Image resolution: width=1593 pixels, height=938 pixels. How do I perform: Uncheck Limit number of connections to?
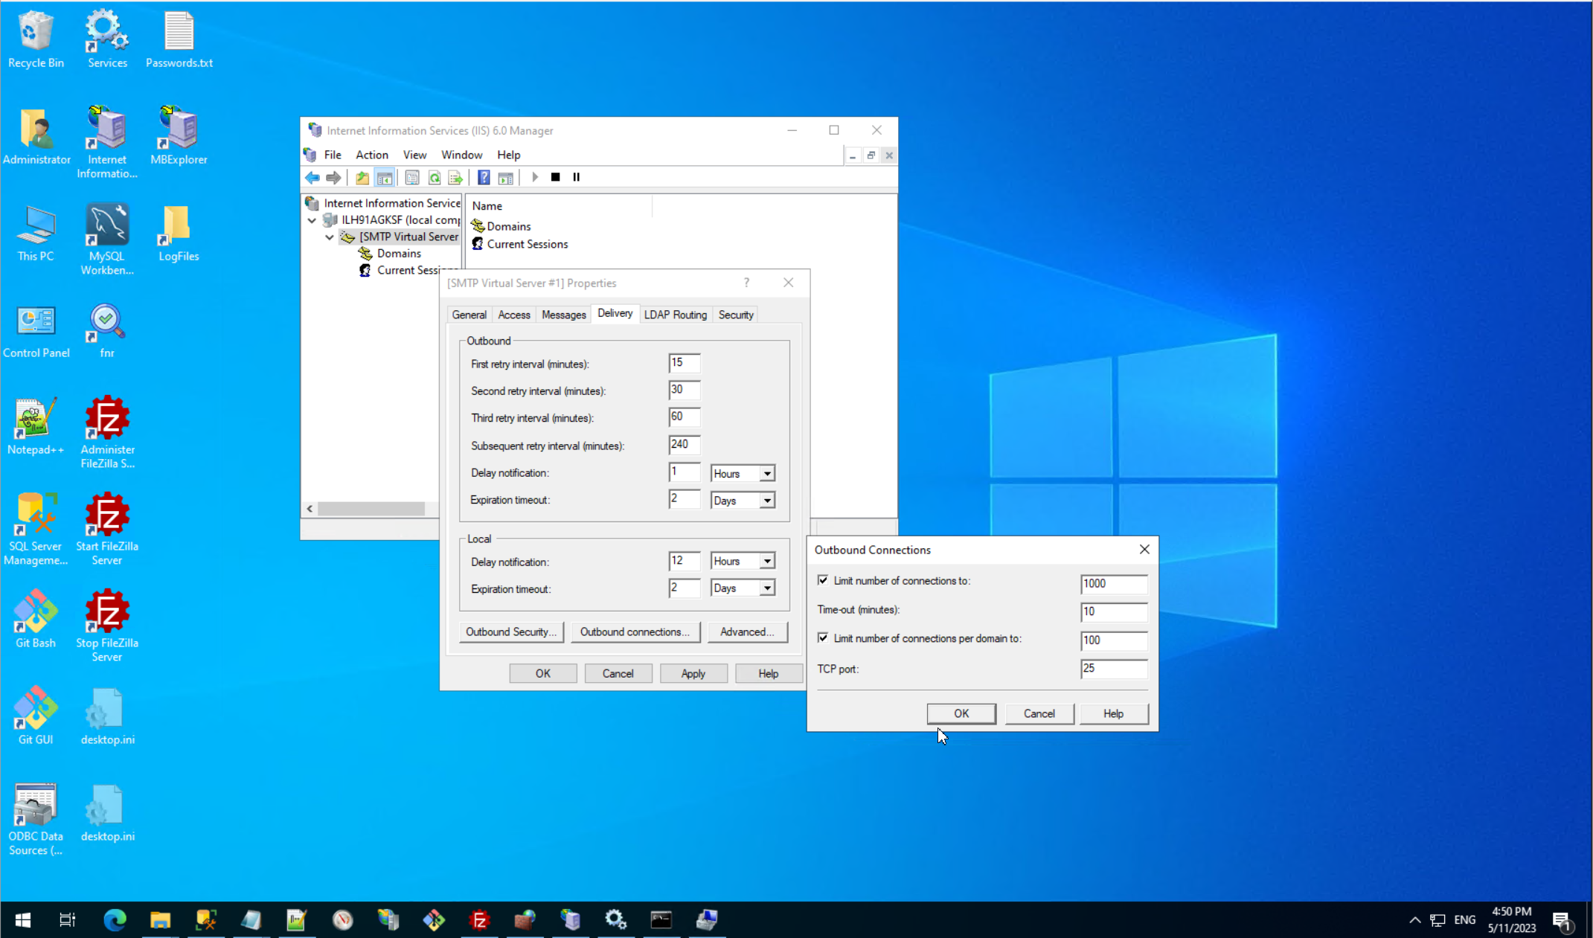click(x=823, y=580)
